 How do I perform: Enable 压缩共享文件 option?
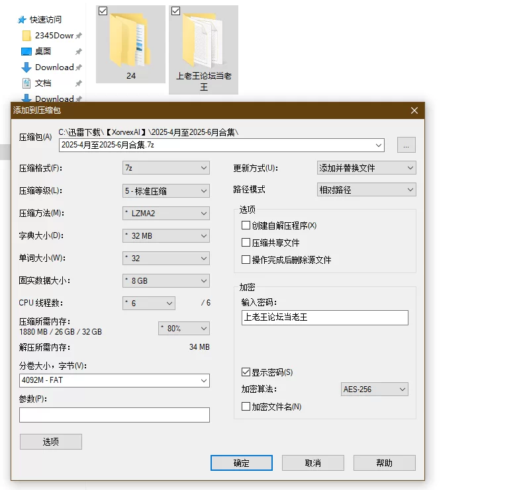click(x=246, y=242)
